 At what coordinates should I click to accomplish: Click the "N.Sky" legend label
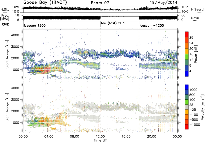coord(5,9)
